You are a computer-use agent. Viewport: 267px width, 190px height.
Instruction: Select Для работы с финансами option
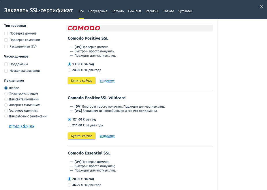coord(6,116)
